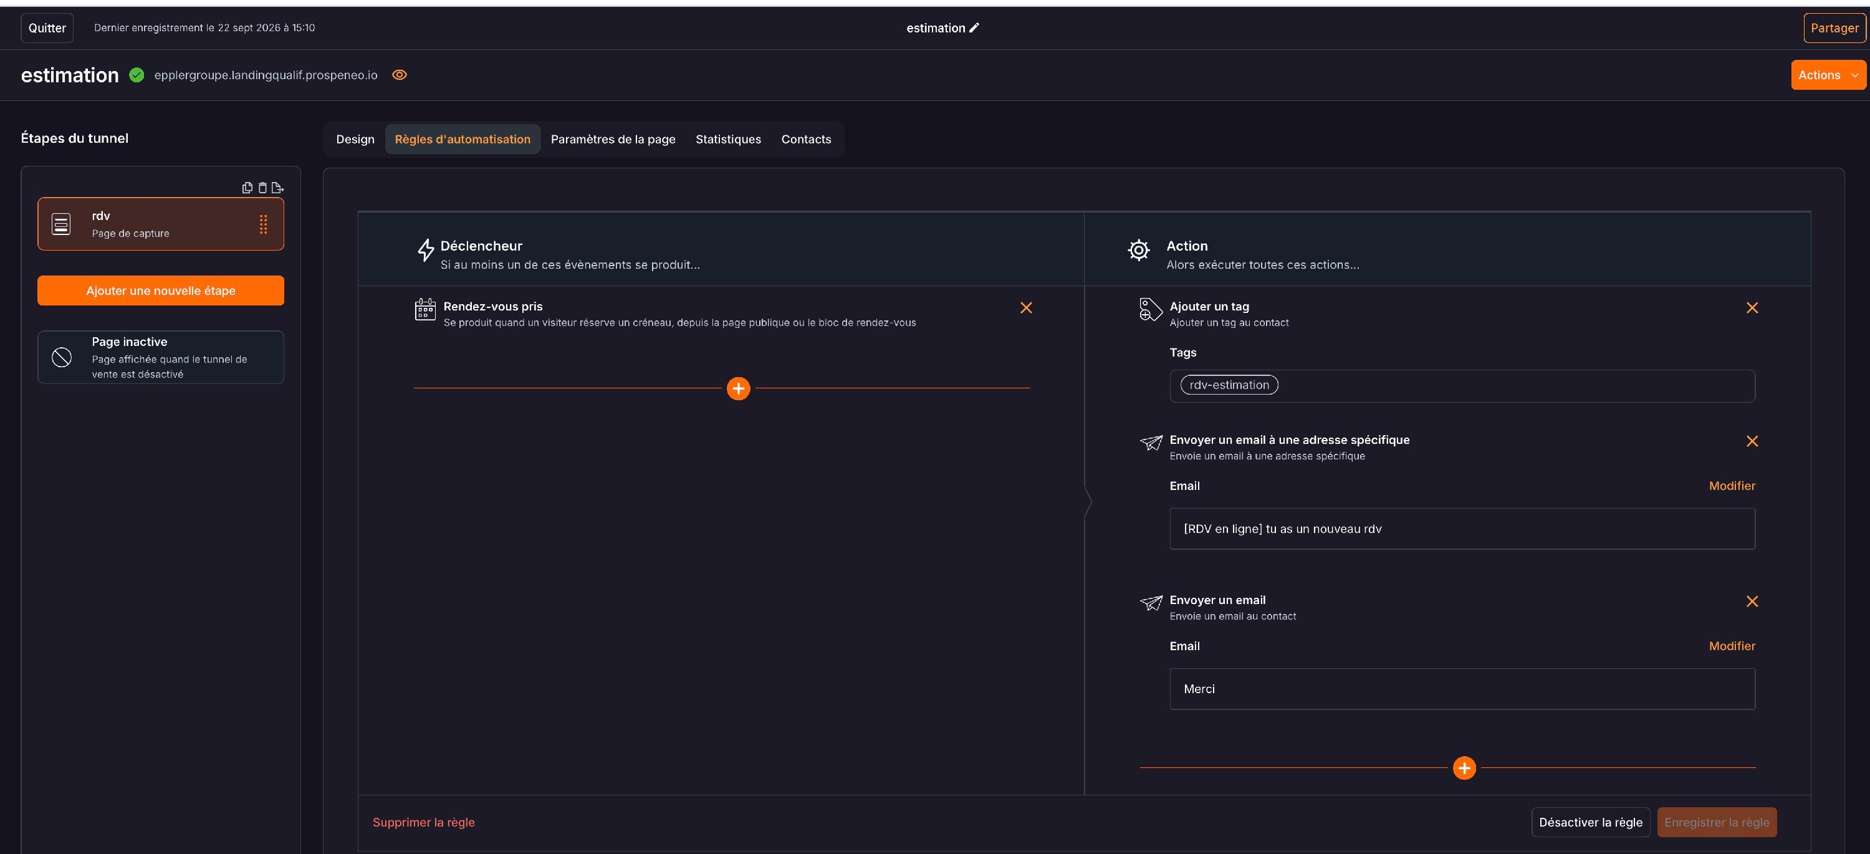Click the Rendez-vous pris calendar icon

coord(425,309)
